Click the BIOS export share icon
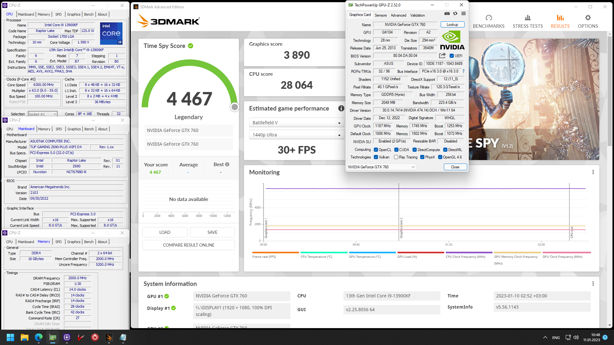 tap(442, 56)
